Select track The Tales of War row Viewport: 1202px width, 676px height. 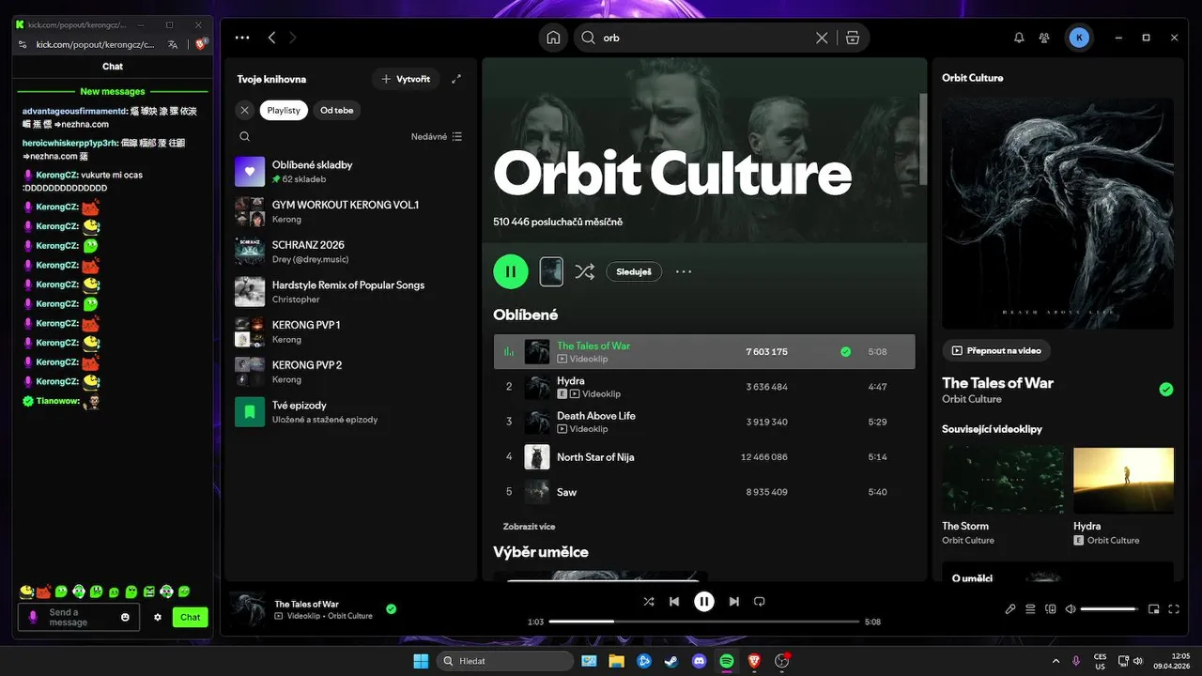pyautogui.click(x=704, y=352)
